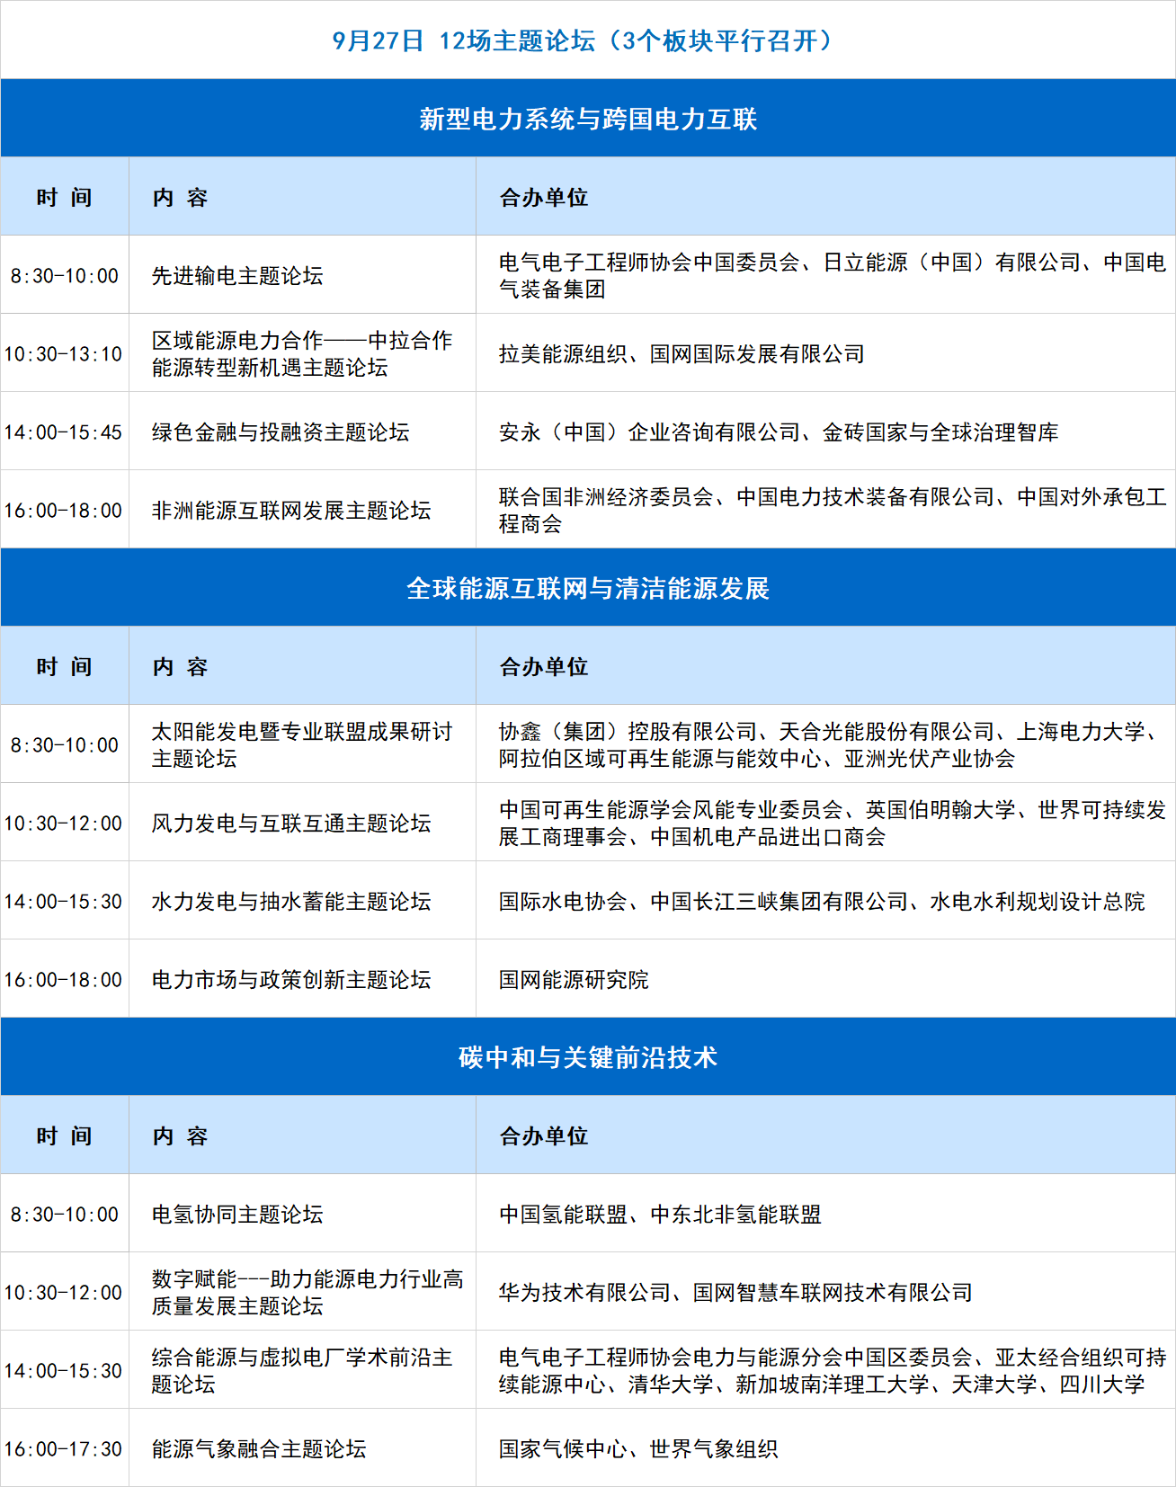Select the 水力发电与抽水蓄能主题论坛 entry
Image resolution: width=1176 pixels, height=1487 pixels.
pyautogui.click(x=291, y=902)
